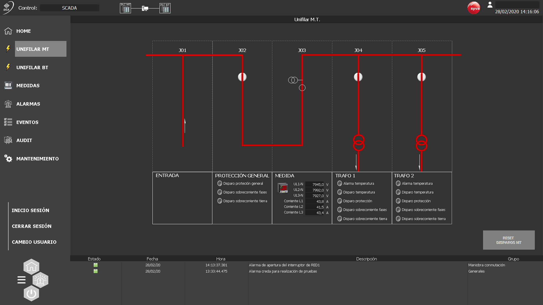
Task: Go to UNIFILAR BT view
Action: (x=32, y=67)
